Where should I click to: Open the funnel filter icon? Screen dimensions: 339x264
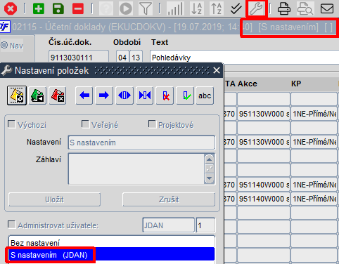click(146, 8)
